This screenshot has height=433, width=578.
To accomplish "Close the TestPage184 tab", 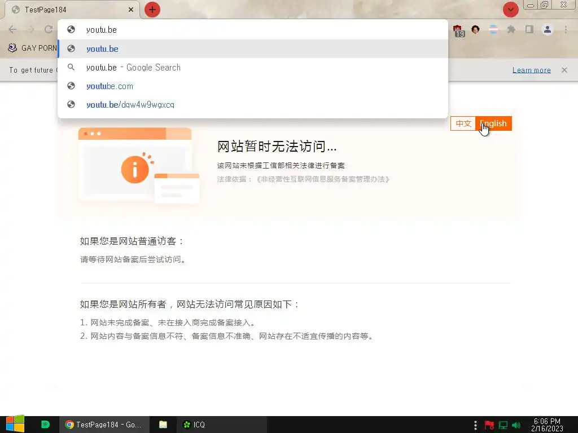I will (131, 10).
